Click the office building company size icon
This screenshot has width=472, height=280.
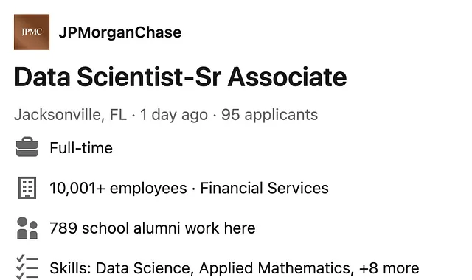click(x=27, y=188)
